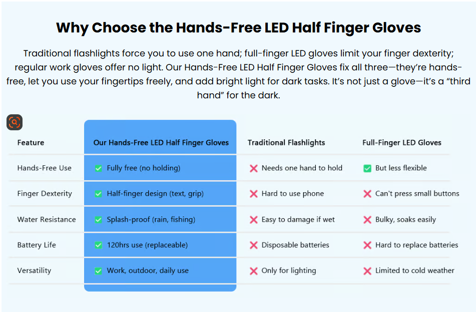Select the Full-Finger LED Gloves column header
Image resolution: width=476 pixels, height=312 pixels.
(401, 143)
